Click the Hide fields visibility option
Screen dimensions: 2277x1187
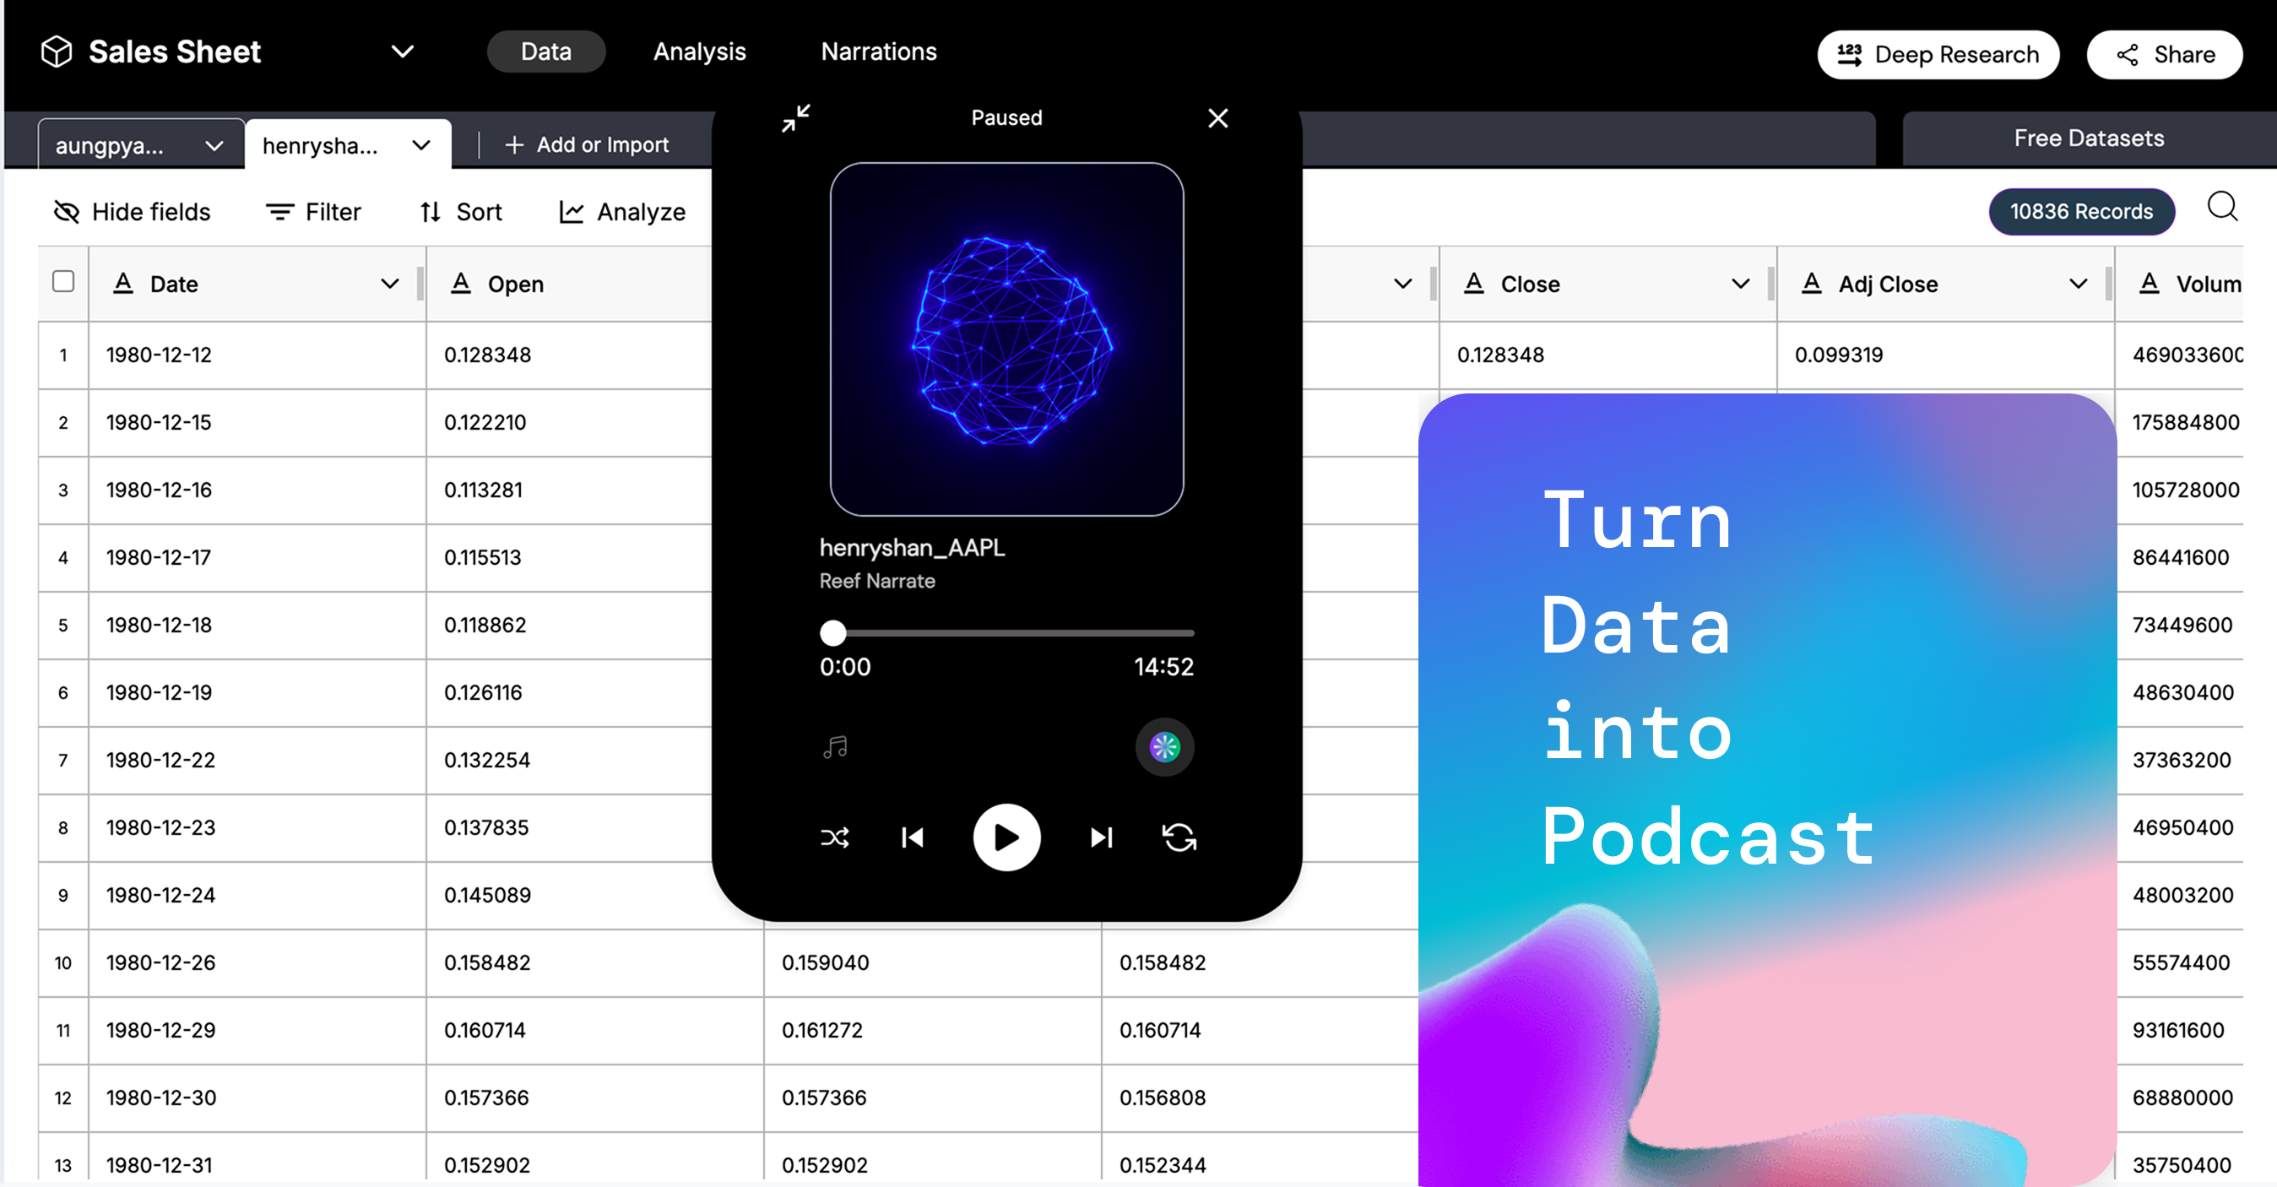click(132, 212)
